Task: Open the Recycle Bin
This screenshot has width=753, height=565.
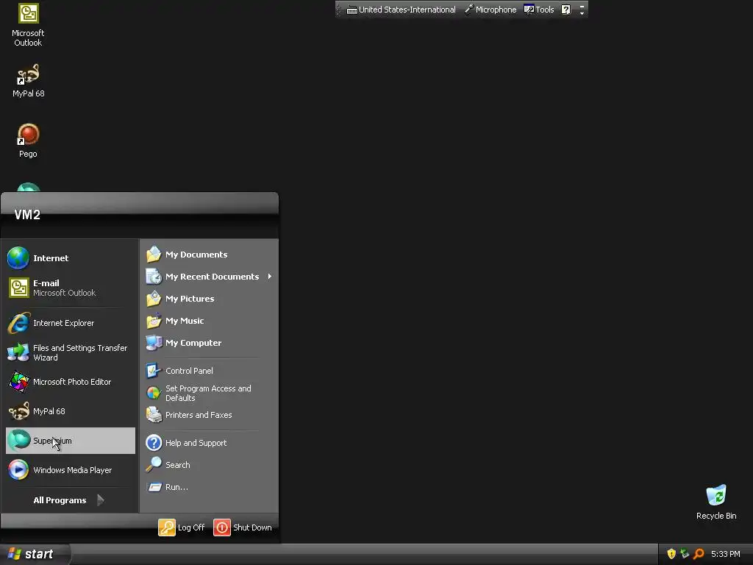Action: [x=716, y=502]
